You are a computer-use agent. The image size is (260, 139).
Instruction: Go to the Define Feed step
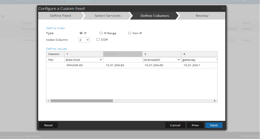point(60,16)
